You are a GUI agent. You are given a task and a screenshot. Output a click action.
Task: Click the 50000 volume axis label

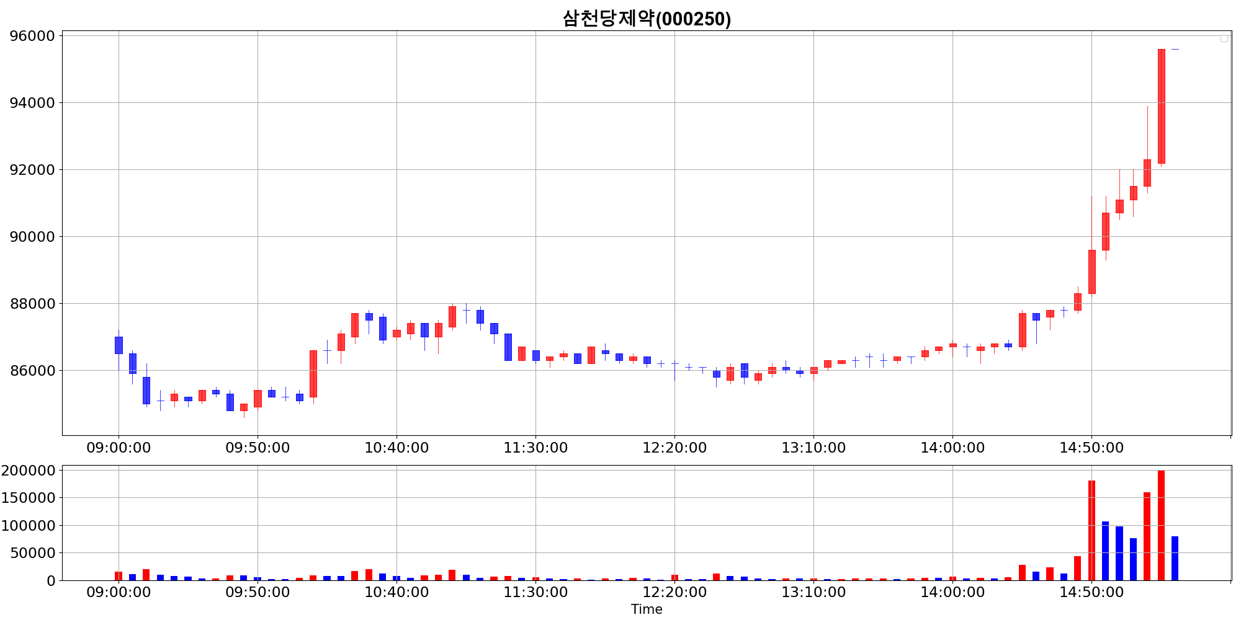point(32,553)
